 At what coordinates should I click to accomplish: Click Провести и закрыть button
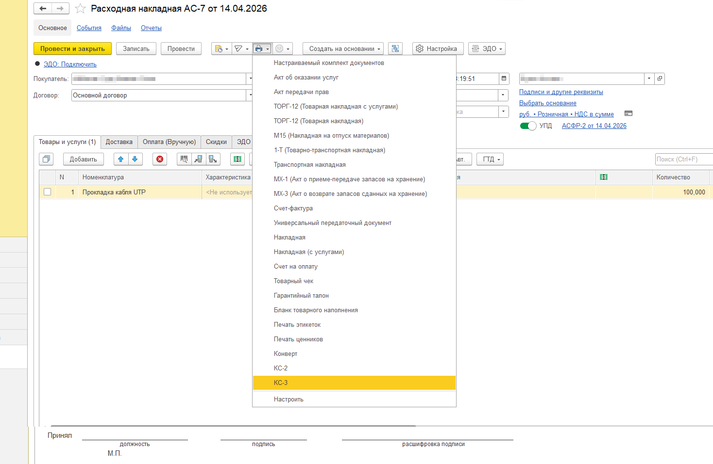72,48
